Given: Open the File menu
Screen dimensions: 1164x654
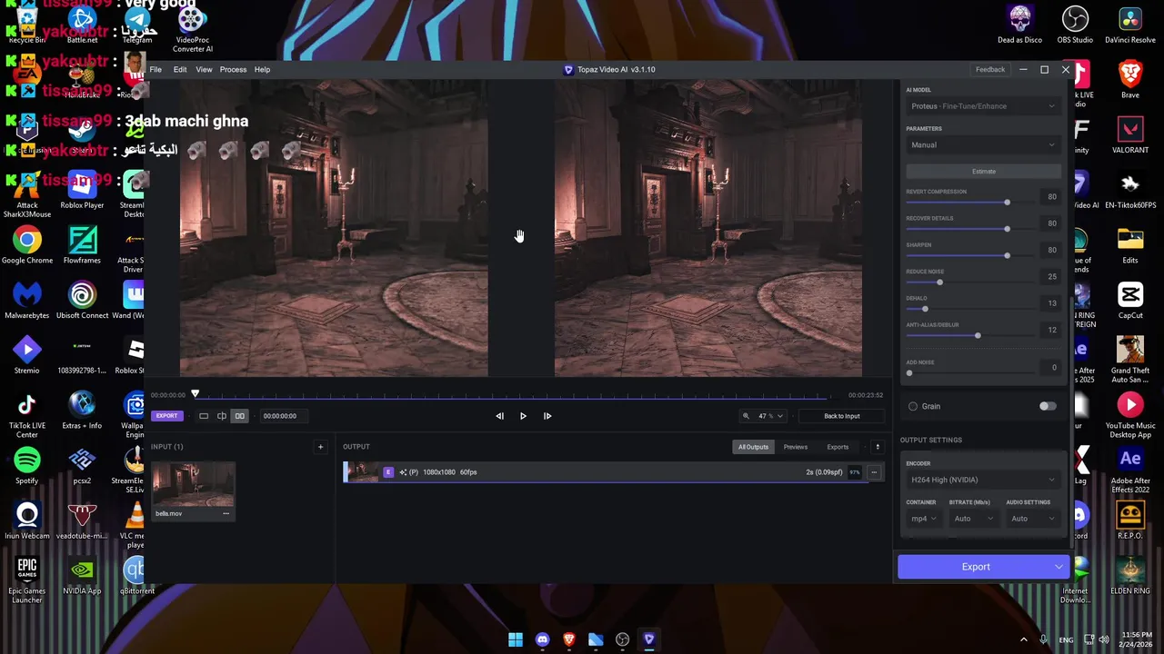Looking at the screenshot, I should click(156, 70).
